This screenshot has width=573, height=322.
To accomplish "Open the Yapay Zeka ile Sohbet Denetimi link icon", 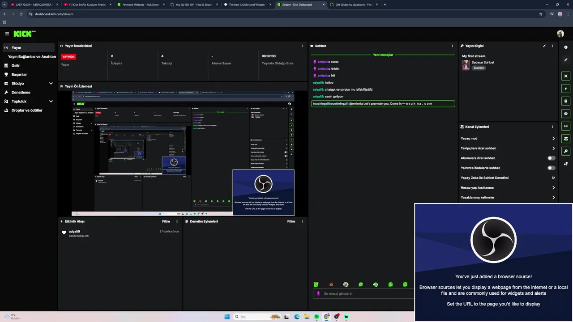I will point(553,178).
